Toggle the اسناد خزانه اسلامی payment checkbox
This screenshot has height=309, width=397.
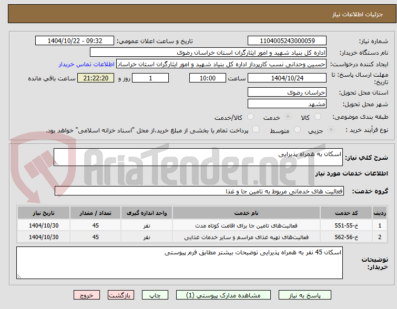click(256, 129)
